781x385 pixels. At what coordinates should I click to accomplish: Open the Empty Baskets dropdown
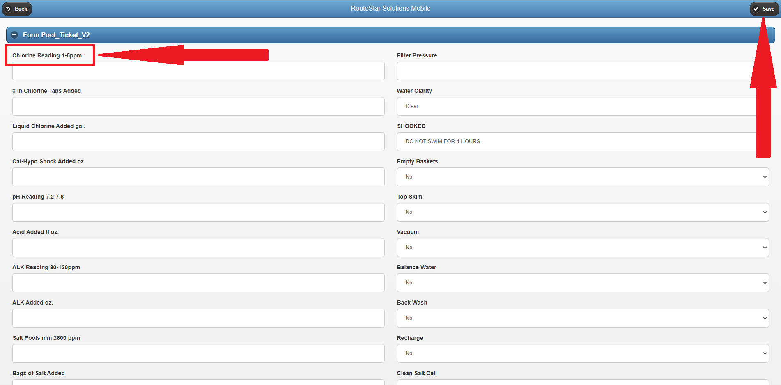pyautogui.click(x=582, y=177)
